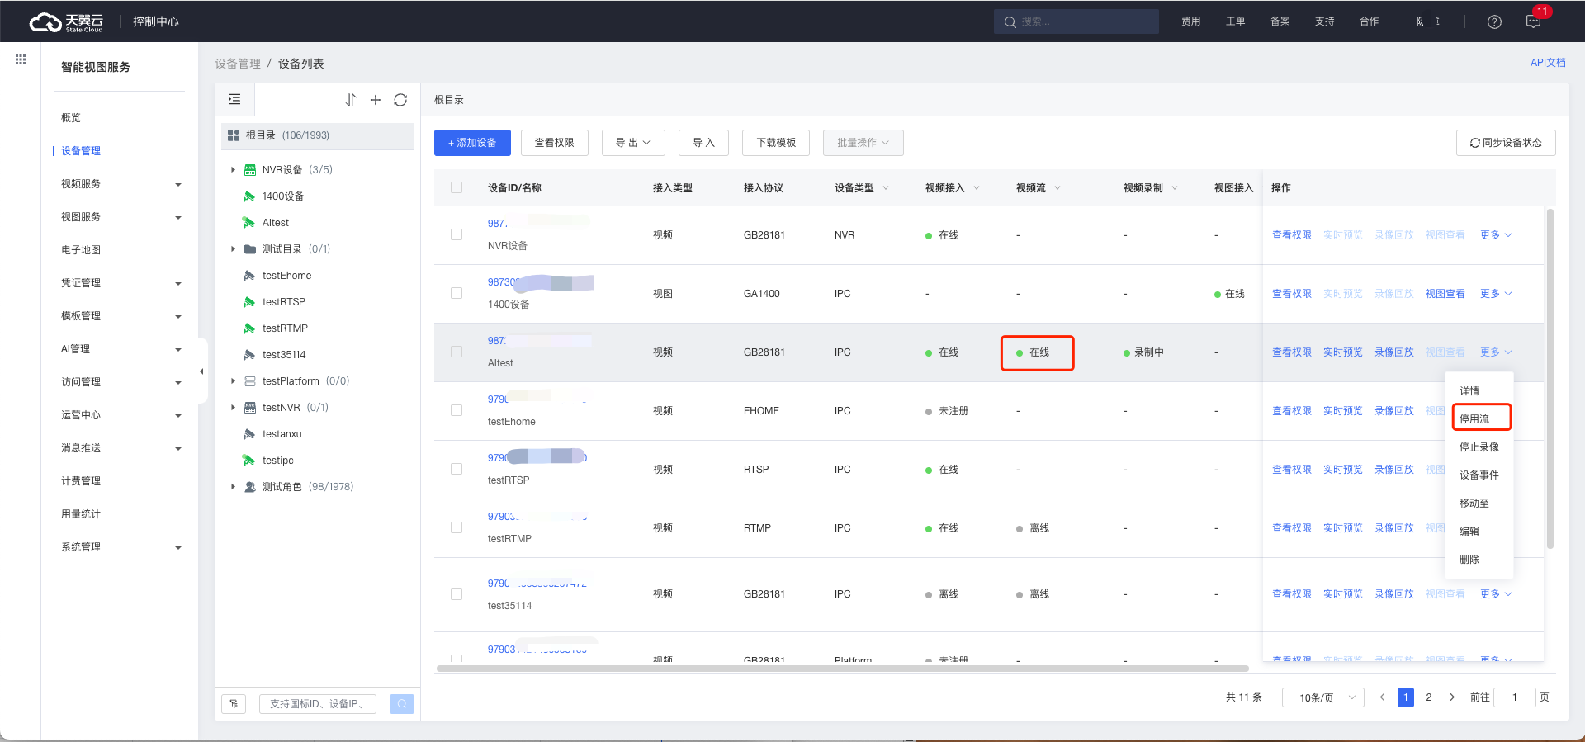The height and width of the screenshot is (742, 1585).
Task: Select 删除 in the more menu
Action: (1469, 559)
